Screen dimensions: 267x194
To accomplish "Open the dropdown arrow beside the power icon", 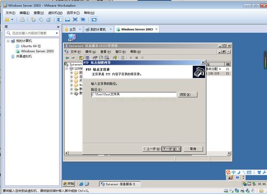I will point(12,19).
